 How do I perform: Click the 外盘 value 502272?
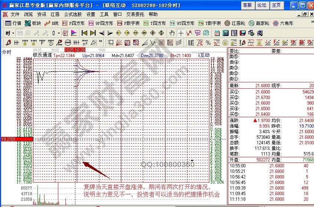tap(263, 160)
